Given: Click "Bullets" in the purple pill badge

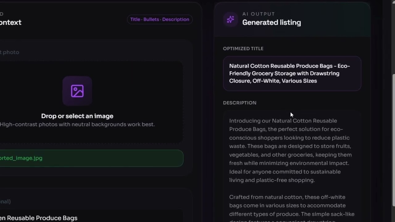Looking at the screenshot, I should point(151,19).
